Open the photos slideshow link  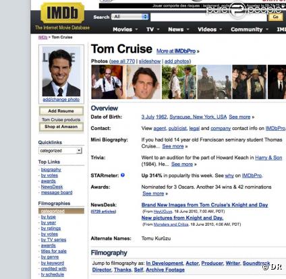(150, 61)
